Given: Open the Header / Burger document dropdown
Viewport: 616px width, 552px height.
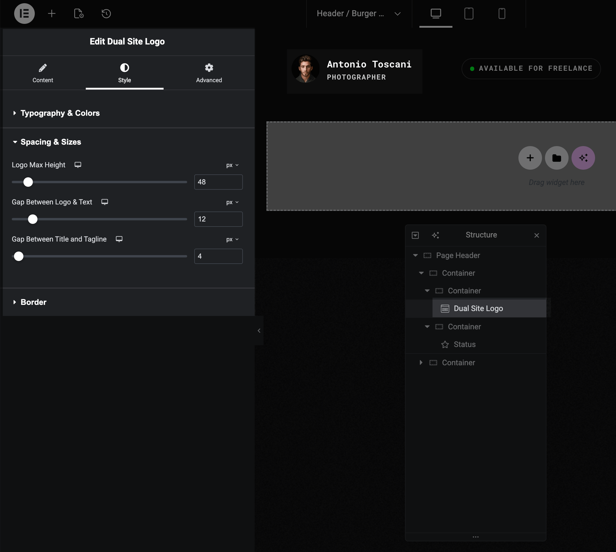Looking at the screenshot, I should pyautogui.click(x=359, y=13).
